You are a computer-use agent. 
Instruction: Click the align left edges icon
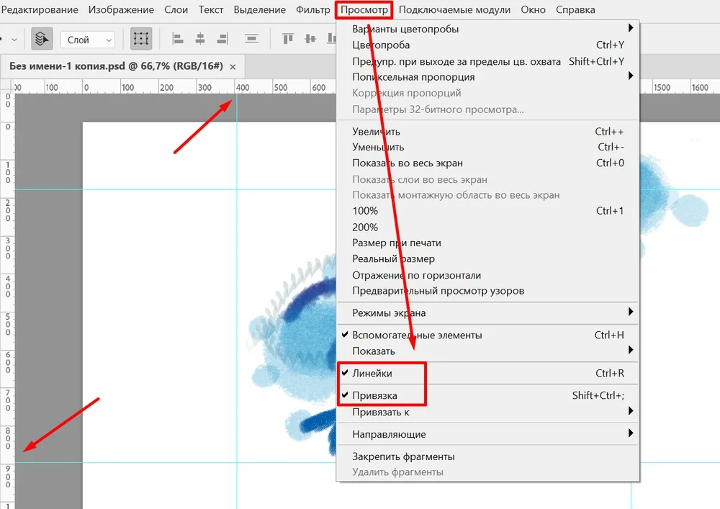click(178, 39)
